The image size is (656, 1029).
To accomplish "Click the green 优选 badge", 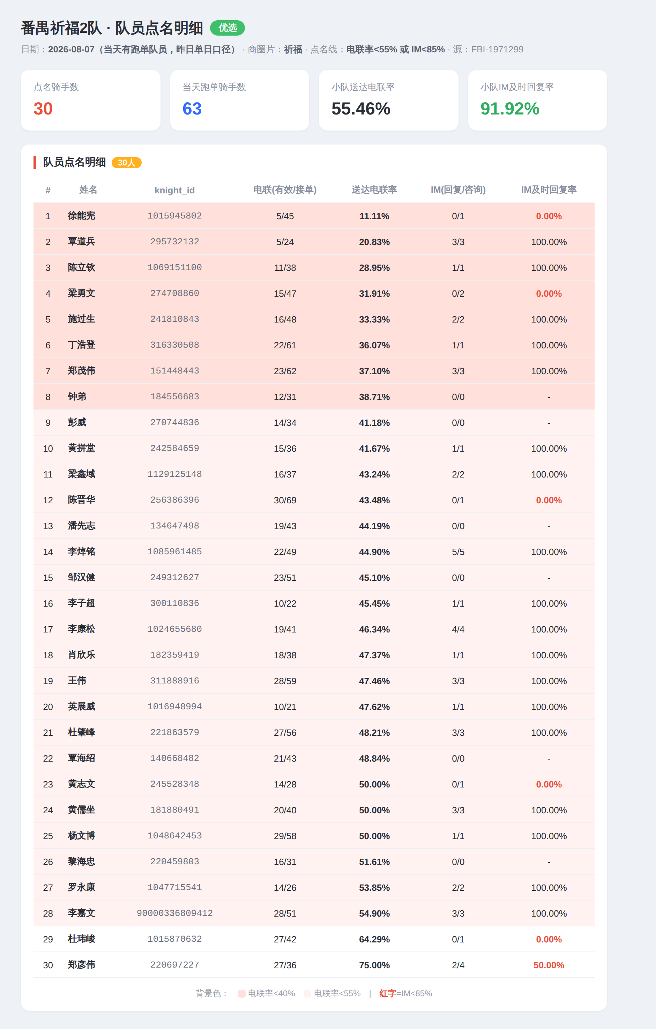I will (227, 28).
